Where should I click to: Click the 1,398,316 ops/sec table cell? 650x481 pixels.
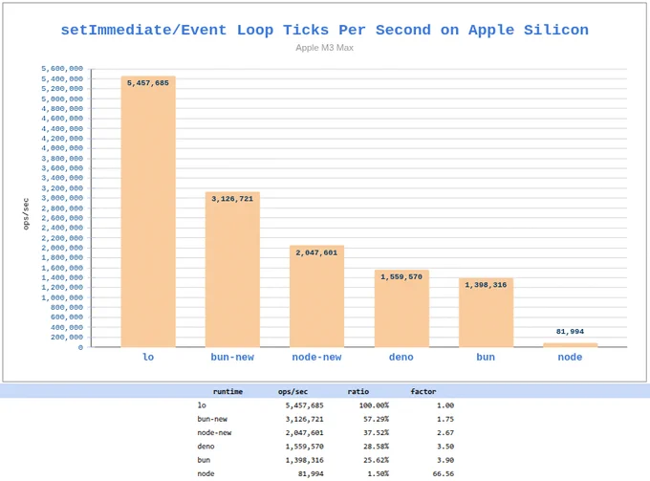pos(304,460)
